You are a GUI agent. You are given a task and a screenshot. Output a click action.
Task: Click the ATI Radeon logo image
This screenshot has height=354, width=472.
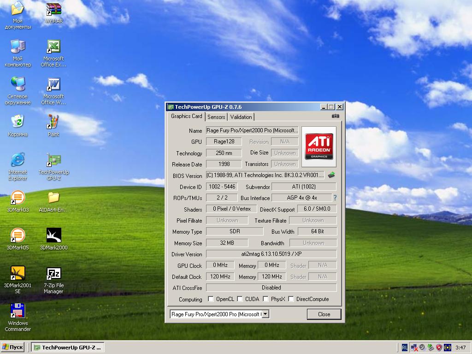point(319,147)
